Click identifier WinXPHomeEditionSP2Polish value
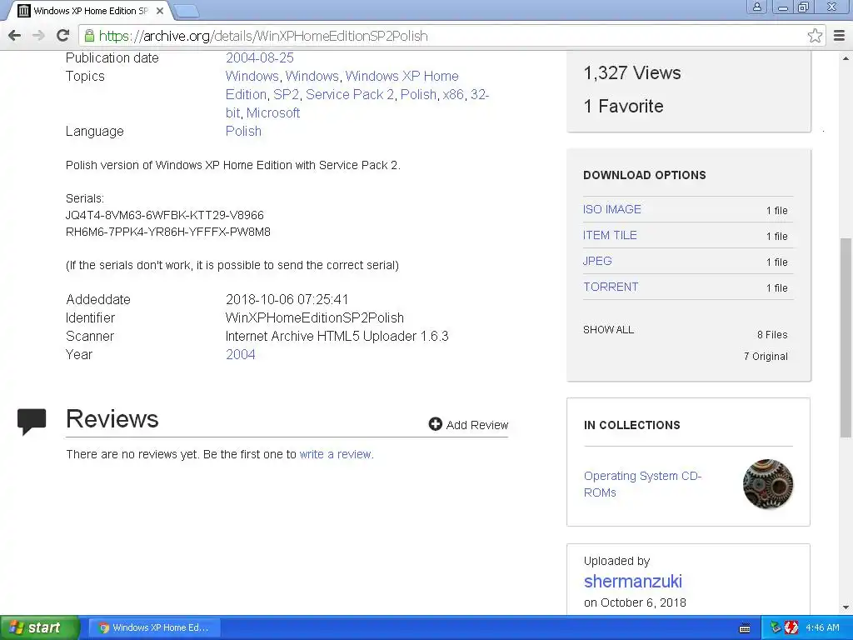This screenshot has width=853, height=640. point(315,317)
